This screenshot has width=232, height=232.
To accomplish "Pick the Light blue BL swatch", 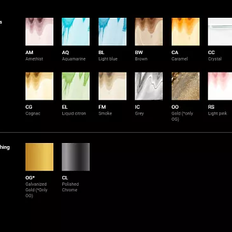I will coord(113,32).
